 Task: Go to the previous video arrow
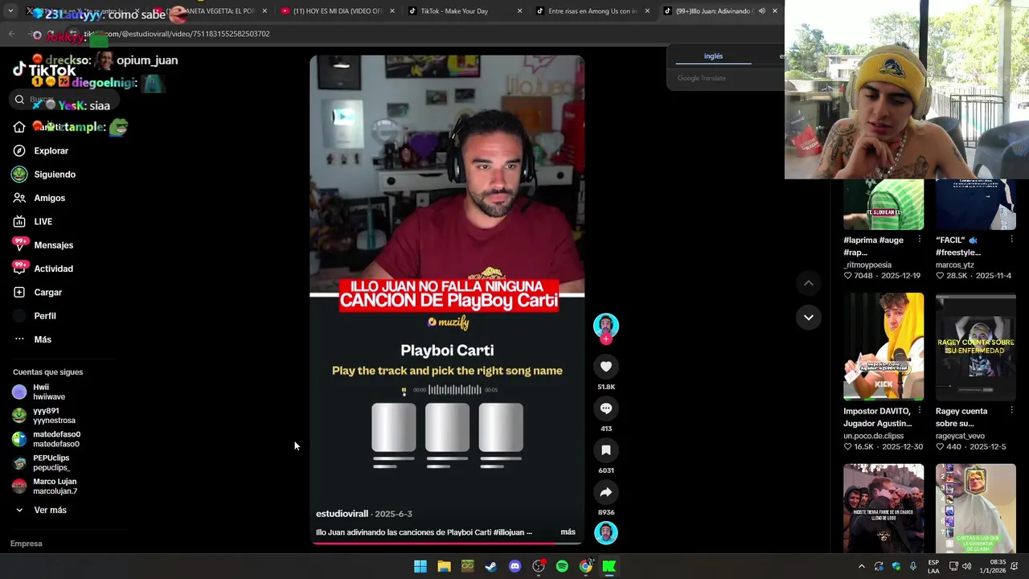click(809, 283)
